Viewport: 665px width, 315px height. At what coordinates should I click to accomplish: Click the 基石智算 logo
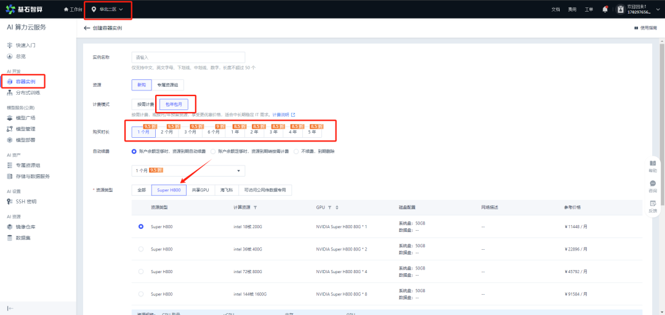(24, 9)
